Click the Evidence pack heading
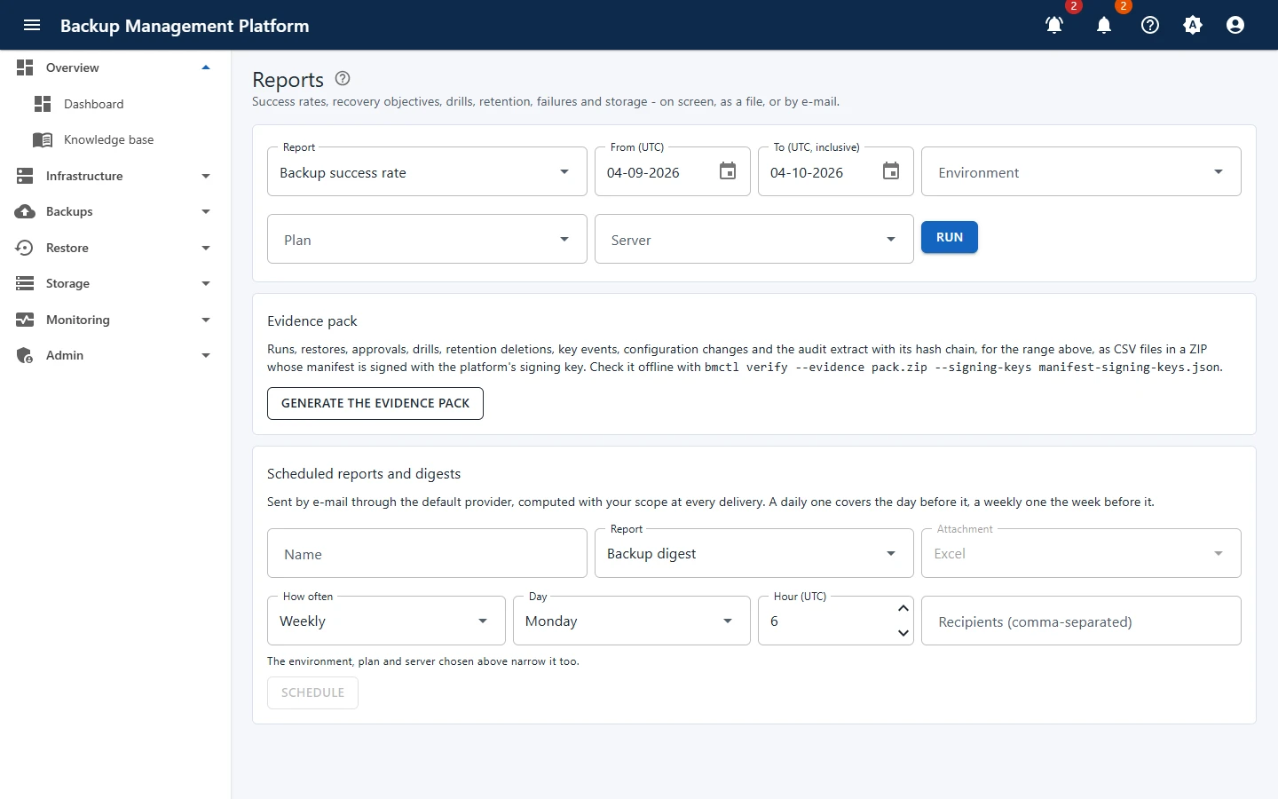1278x799 pixels. click(x=312, y=320)
